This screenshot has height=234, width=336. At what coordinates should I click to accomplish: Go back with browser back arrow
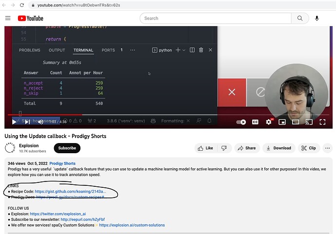coord(4,5)
